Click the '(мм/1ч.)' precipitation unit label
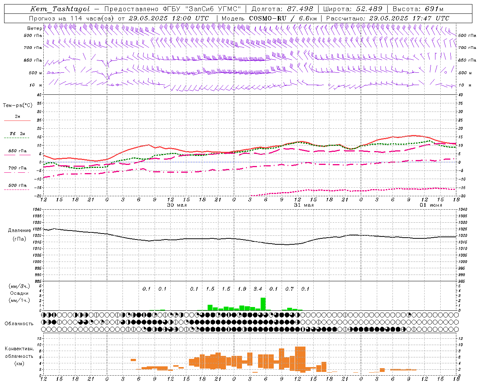Viewport: 478px width, 382px height. click(x=19, y=300)
